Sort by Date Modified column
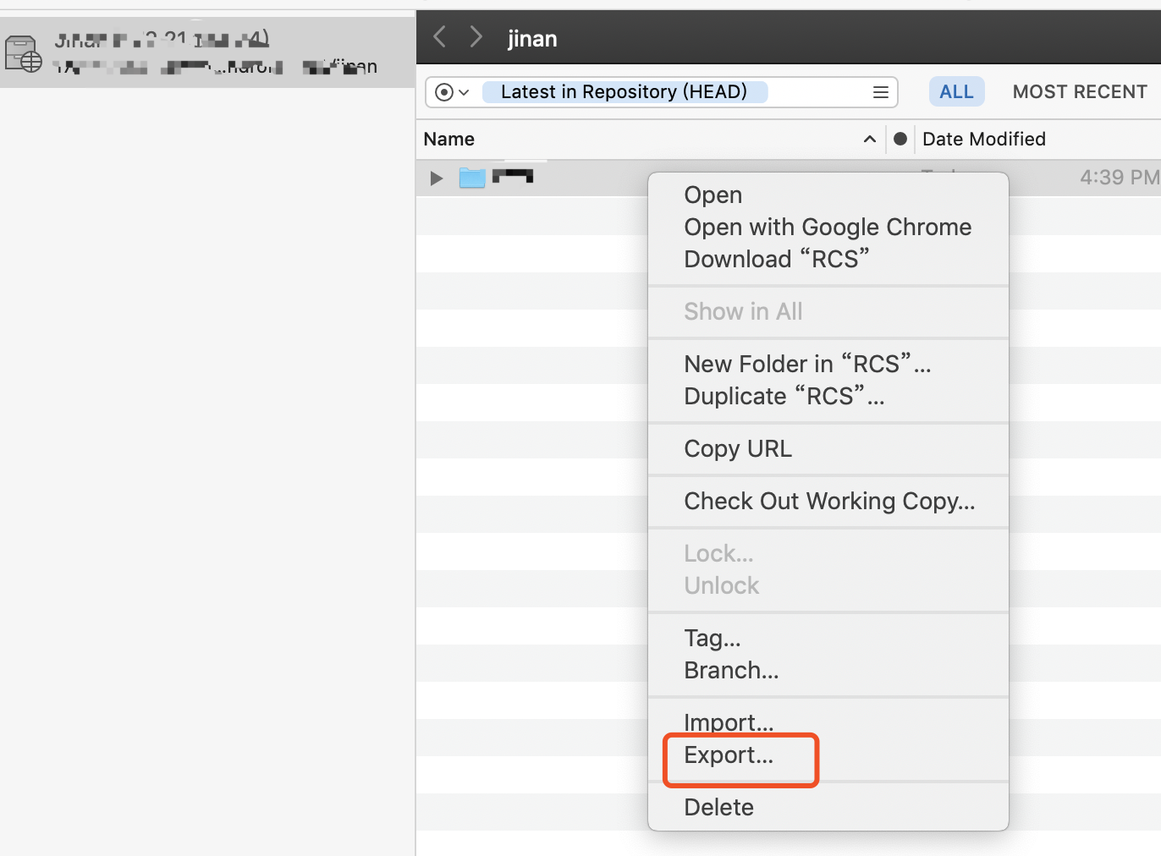This screenshot has width=1161, height=856. [x=984, y=139]
